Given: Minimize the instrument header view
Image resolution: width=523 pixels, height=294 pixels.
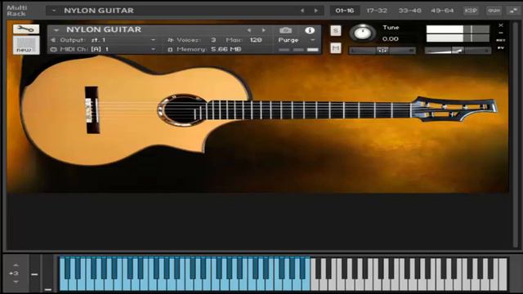Looking at the screenshot, I should pos(501,33).
